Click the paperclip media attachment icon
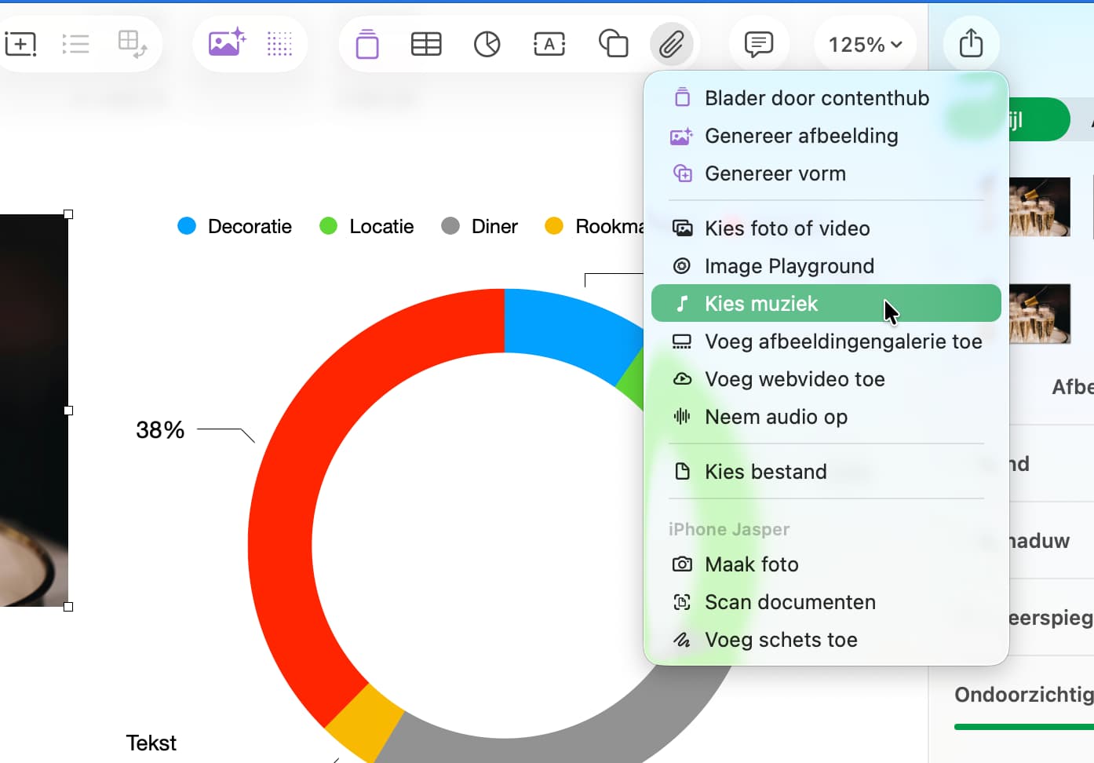 click(671, 44)
